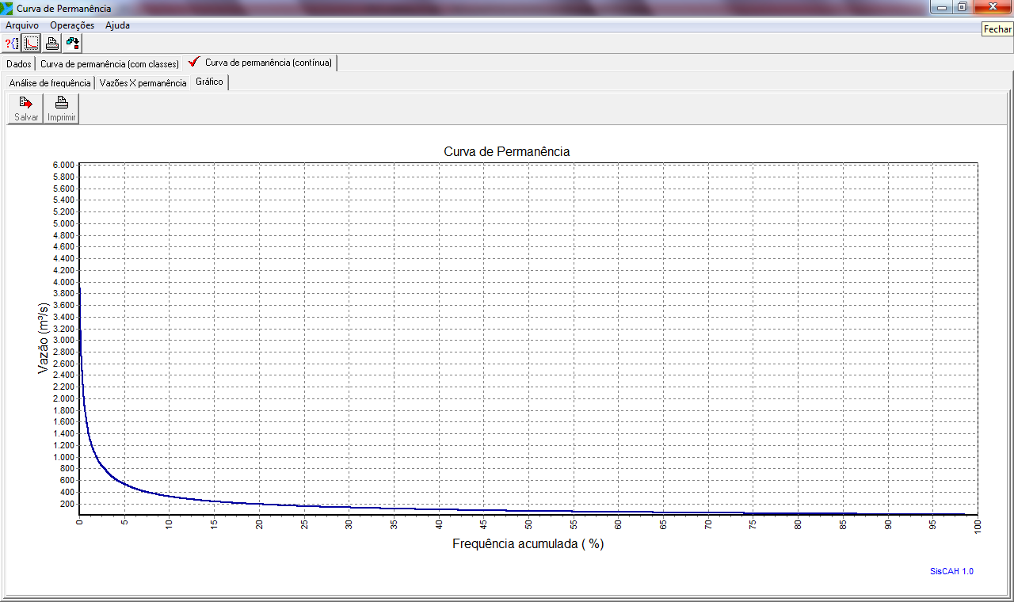The height and width of the screenshot is (602, 1014).
Task: Close the Curva de Permanência window
Action: [991, 7]
